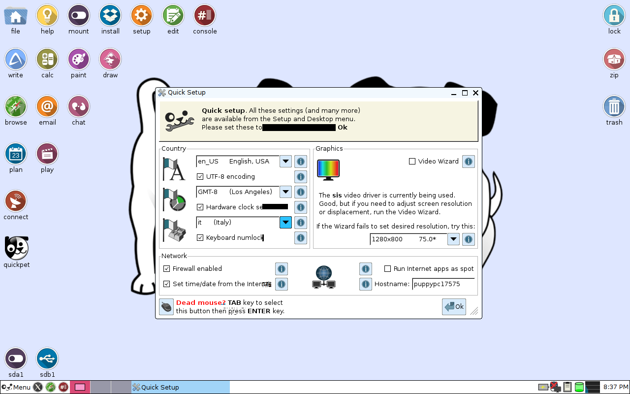
Task: Open the console terminal icon
Action: (x=205, y=16)
